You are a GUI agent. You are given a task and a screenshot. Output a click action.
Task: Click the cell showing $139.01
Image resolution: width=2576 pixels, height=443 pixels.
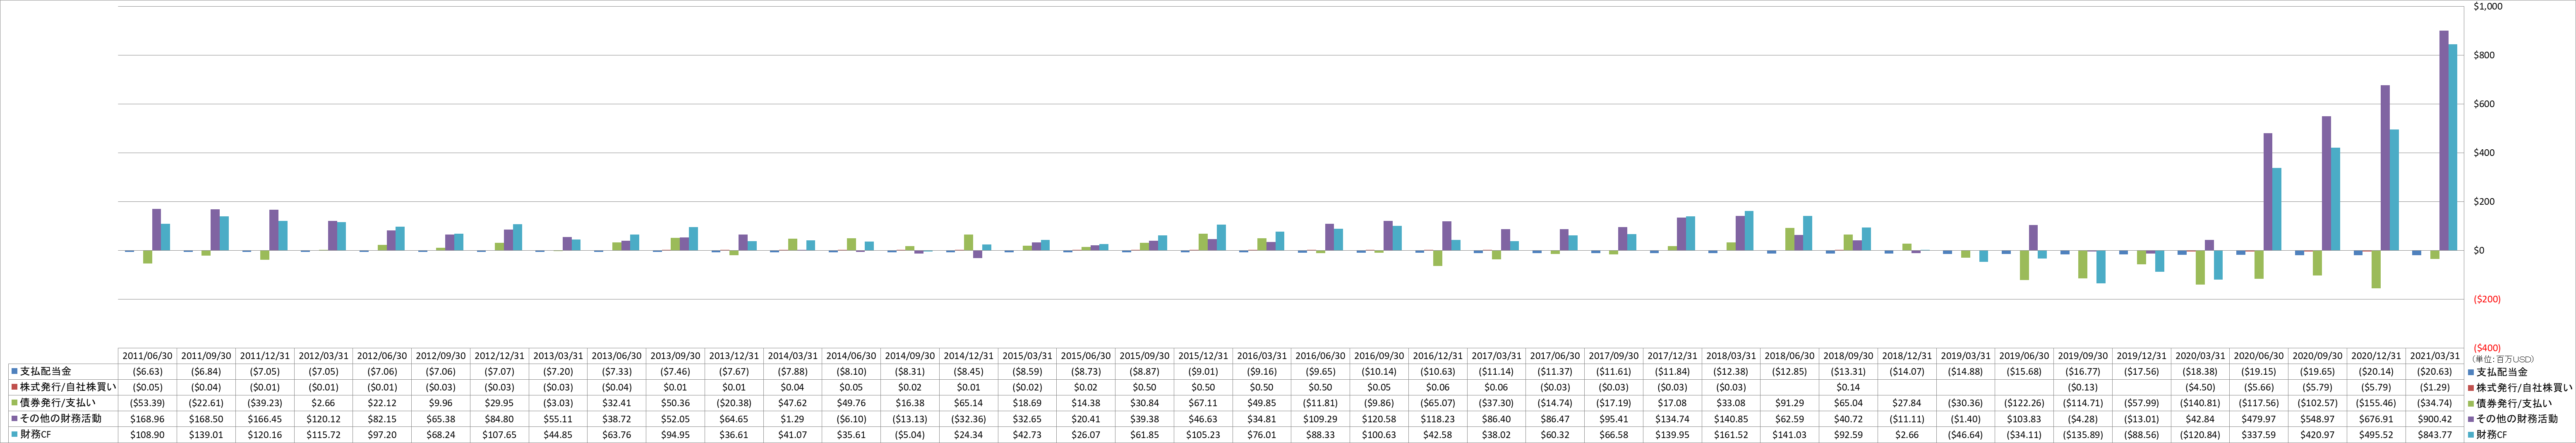pos(207,435)
